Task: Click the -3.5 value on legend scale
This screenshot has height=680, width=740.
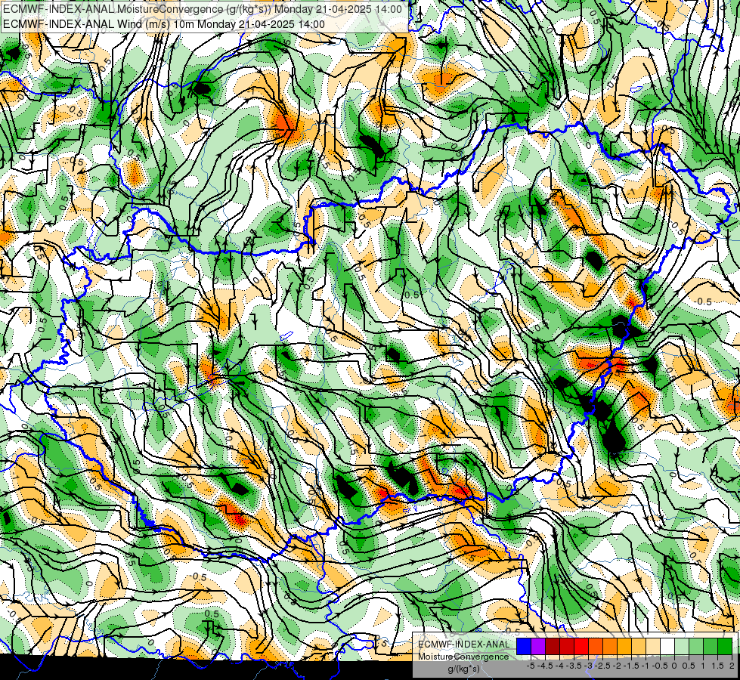Action: tap(574, 666)
